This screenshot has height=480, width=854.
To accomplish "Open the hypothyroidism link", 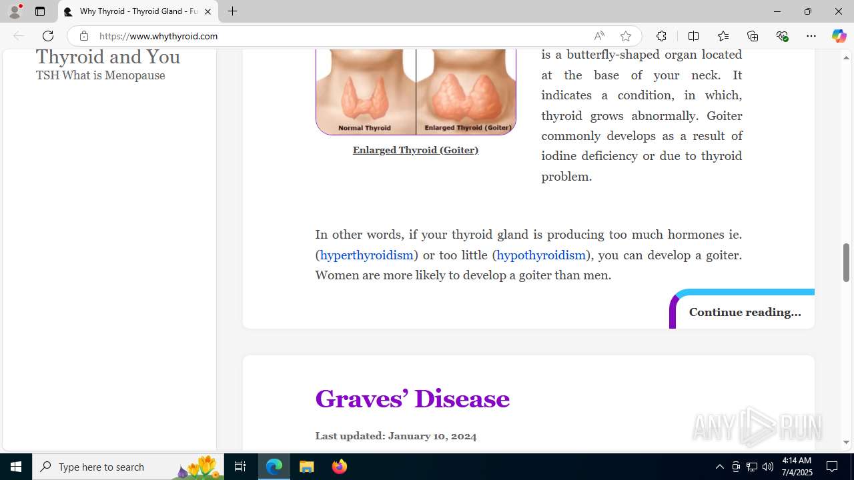I will (541, 255).
